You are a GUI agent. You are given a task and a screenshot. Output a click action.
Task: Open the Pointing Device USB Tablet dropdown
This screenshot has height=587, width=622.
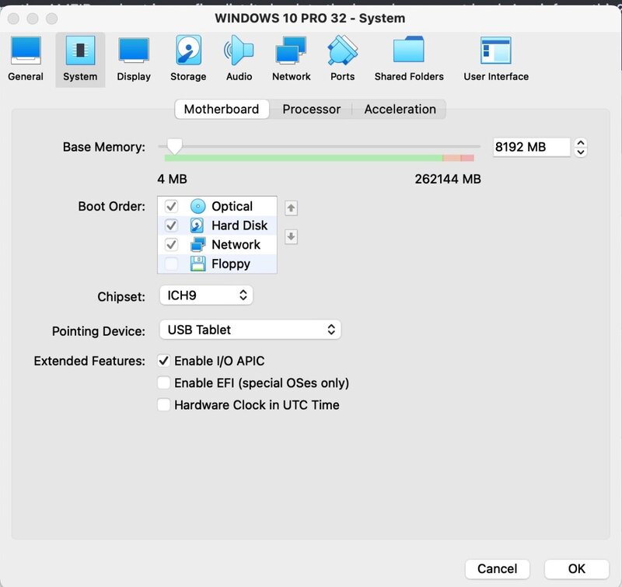coord(250,330)
